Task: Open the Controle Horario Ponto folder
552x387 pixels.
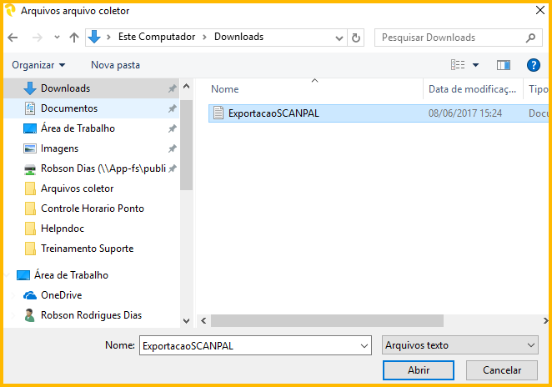Action: 91,209
